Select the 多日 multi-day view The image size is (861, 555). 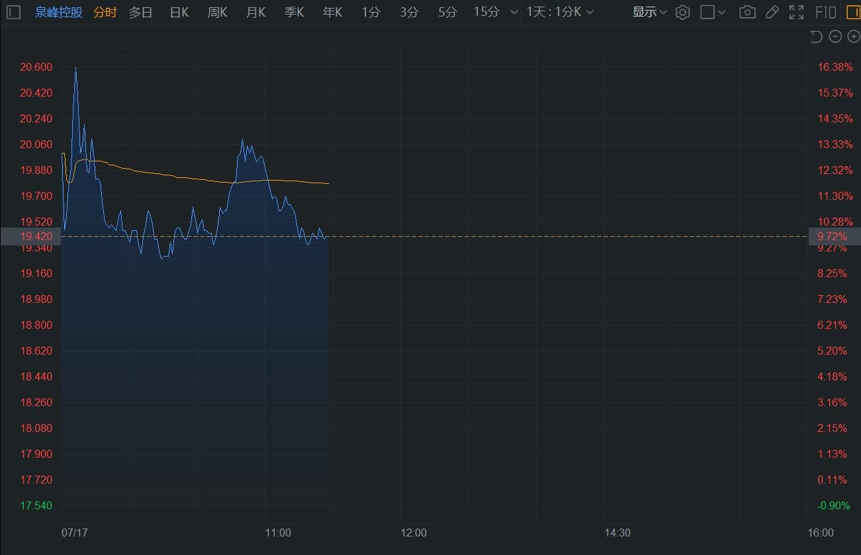140,12
